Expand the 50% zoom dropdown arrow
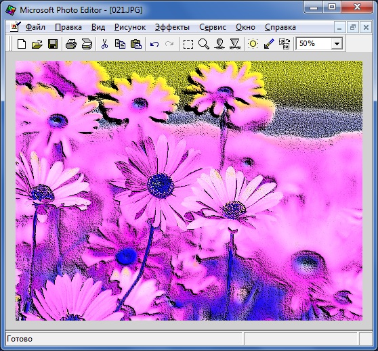378x351 pixels. [x=337, y=44]
